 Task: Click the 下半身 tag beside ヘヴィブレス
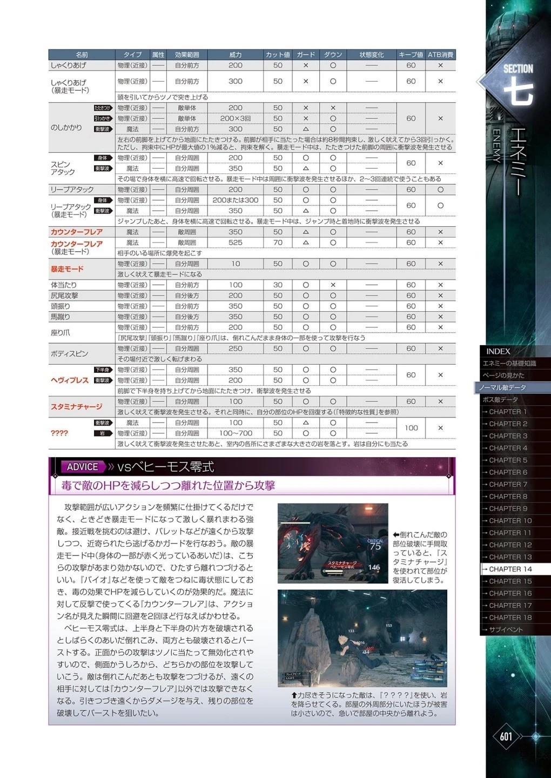pyautogui.click(x=103, y=370)
